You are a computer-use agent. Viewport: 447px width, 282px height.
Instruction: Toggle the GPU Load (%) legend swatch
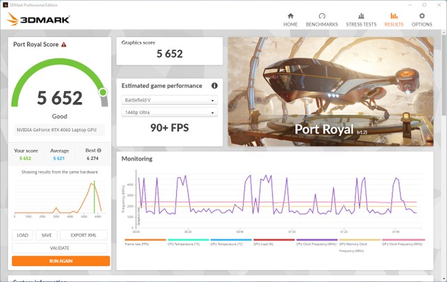pos(274,240)
